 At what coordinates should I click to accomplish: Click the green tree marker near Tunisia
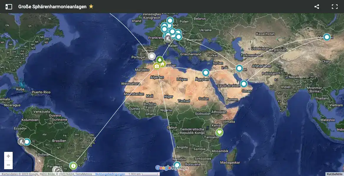159,60
